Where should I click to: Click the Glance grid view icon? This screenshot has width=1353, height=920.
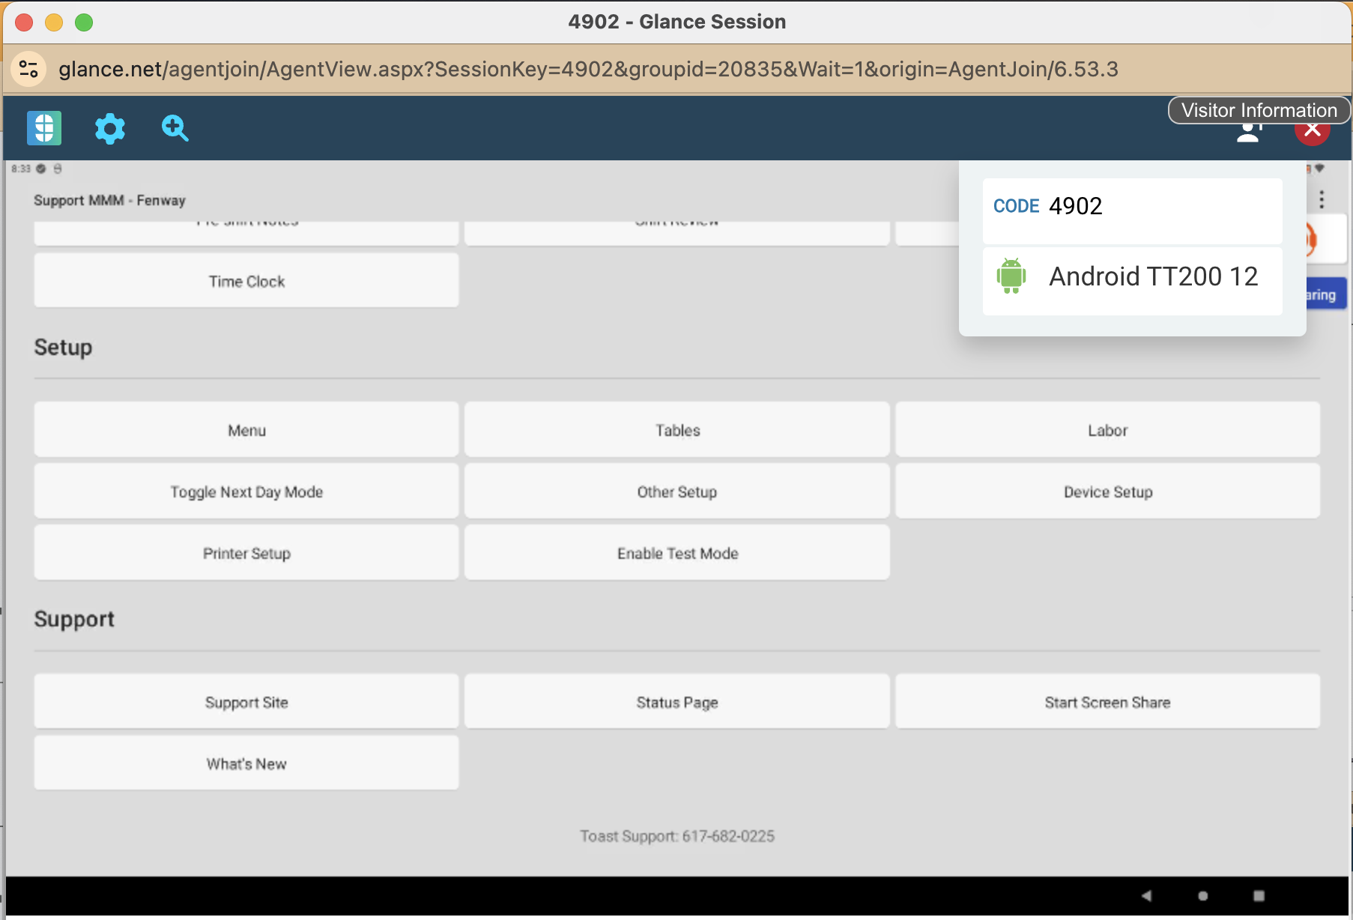point(44,128)
